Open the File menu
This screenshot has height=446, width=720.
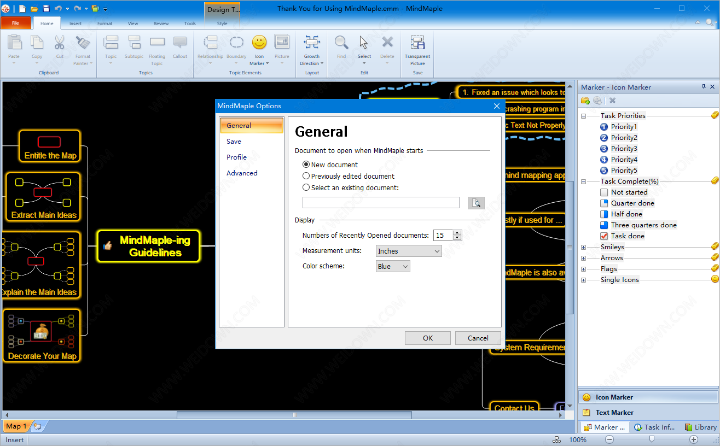pos(15,24)
